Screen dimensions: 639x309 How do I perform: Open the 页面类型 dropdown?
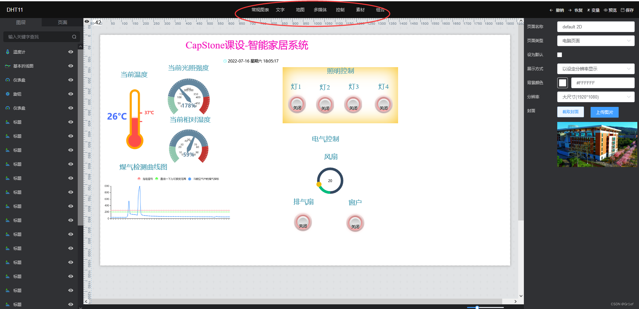point(596,40)
